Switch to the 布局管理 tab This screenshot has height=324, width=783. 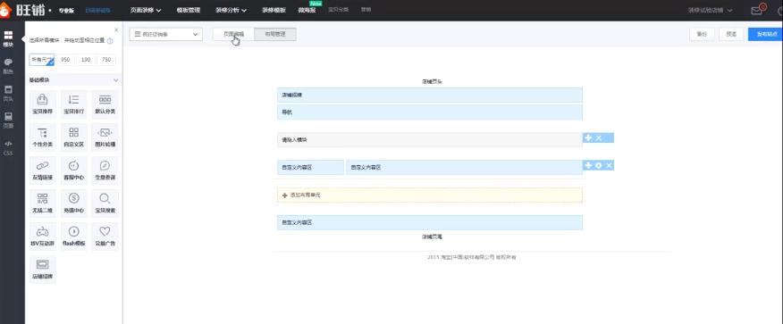(x=275, y=35)
